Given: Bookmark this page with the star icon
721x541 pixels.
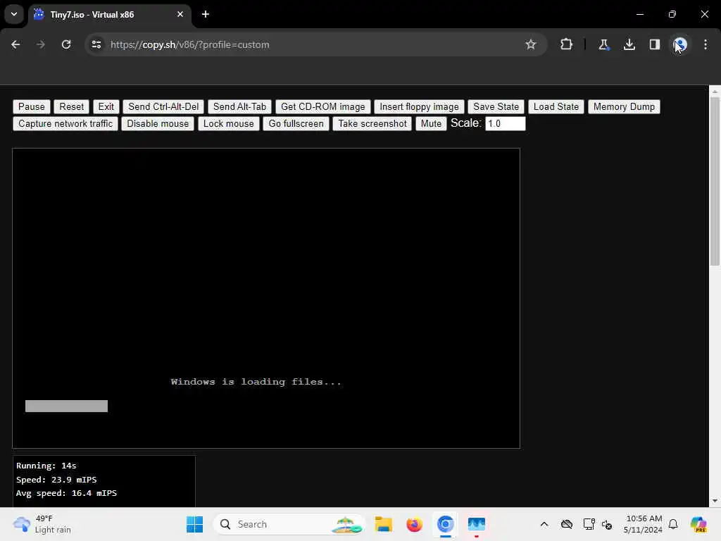Looking at the screenshot, I should point(531,44).
